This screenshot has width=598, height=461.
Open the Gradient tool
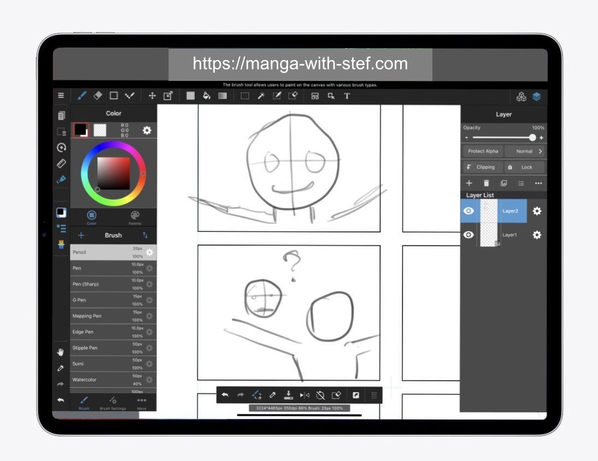(x=222, y=96)
